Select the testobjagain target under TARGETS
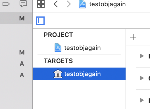 pyautogui.click(x=79, y=74)
